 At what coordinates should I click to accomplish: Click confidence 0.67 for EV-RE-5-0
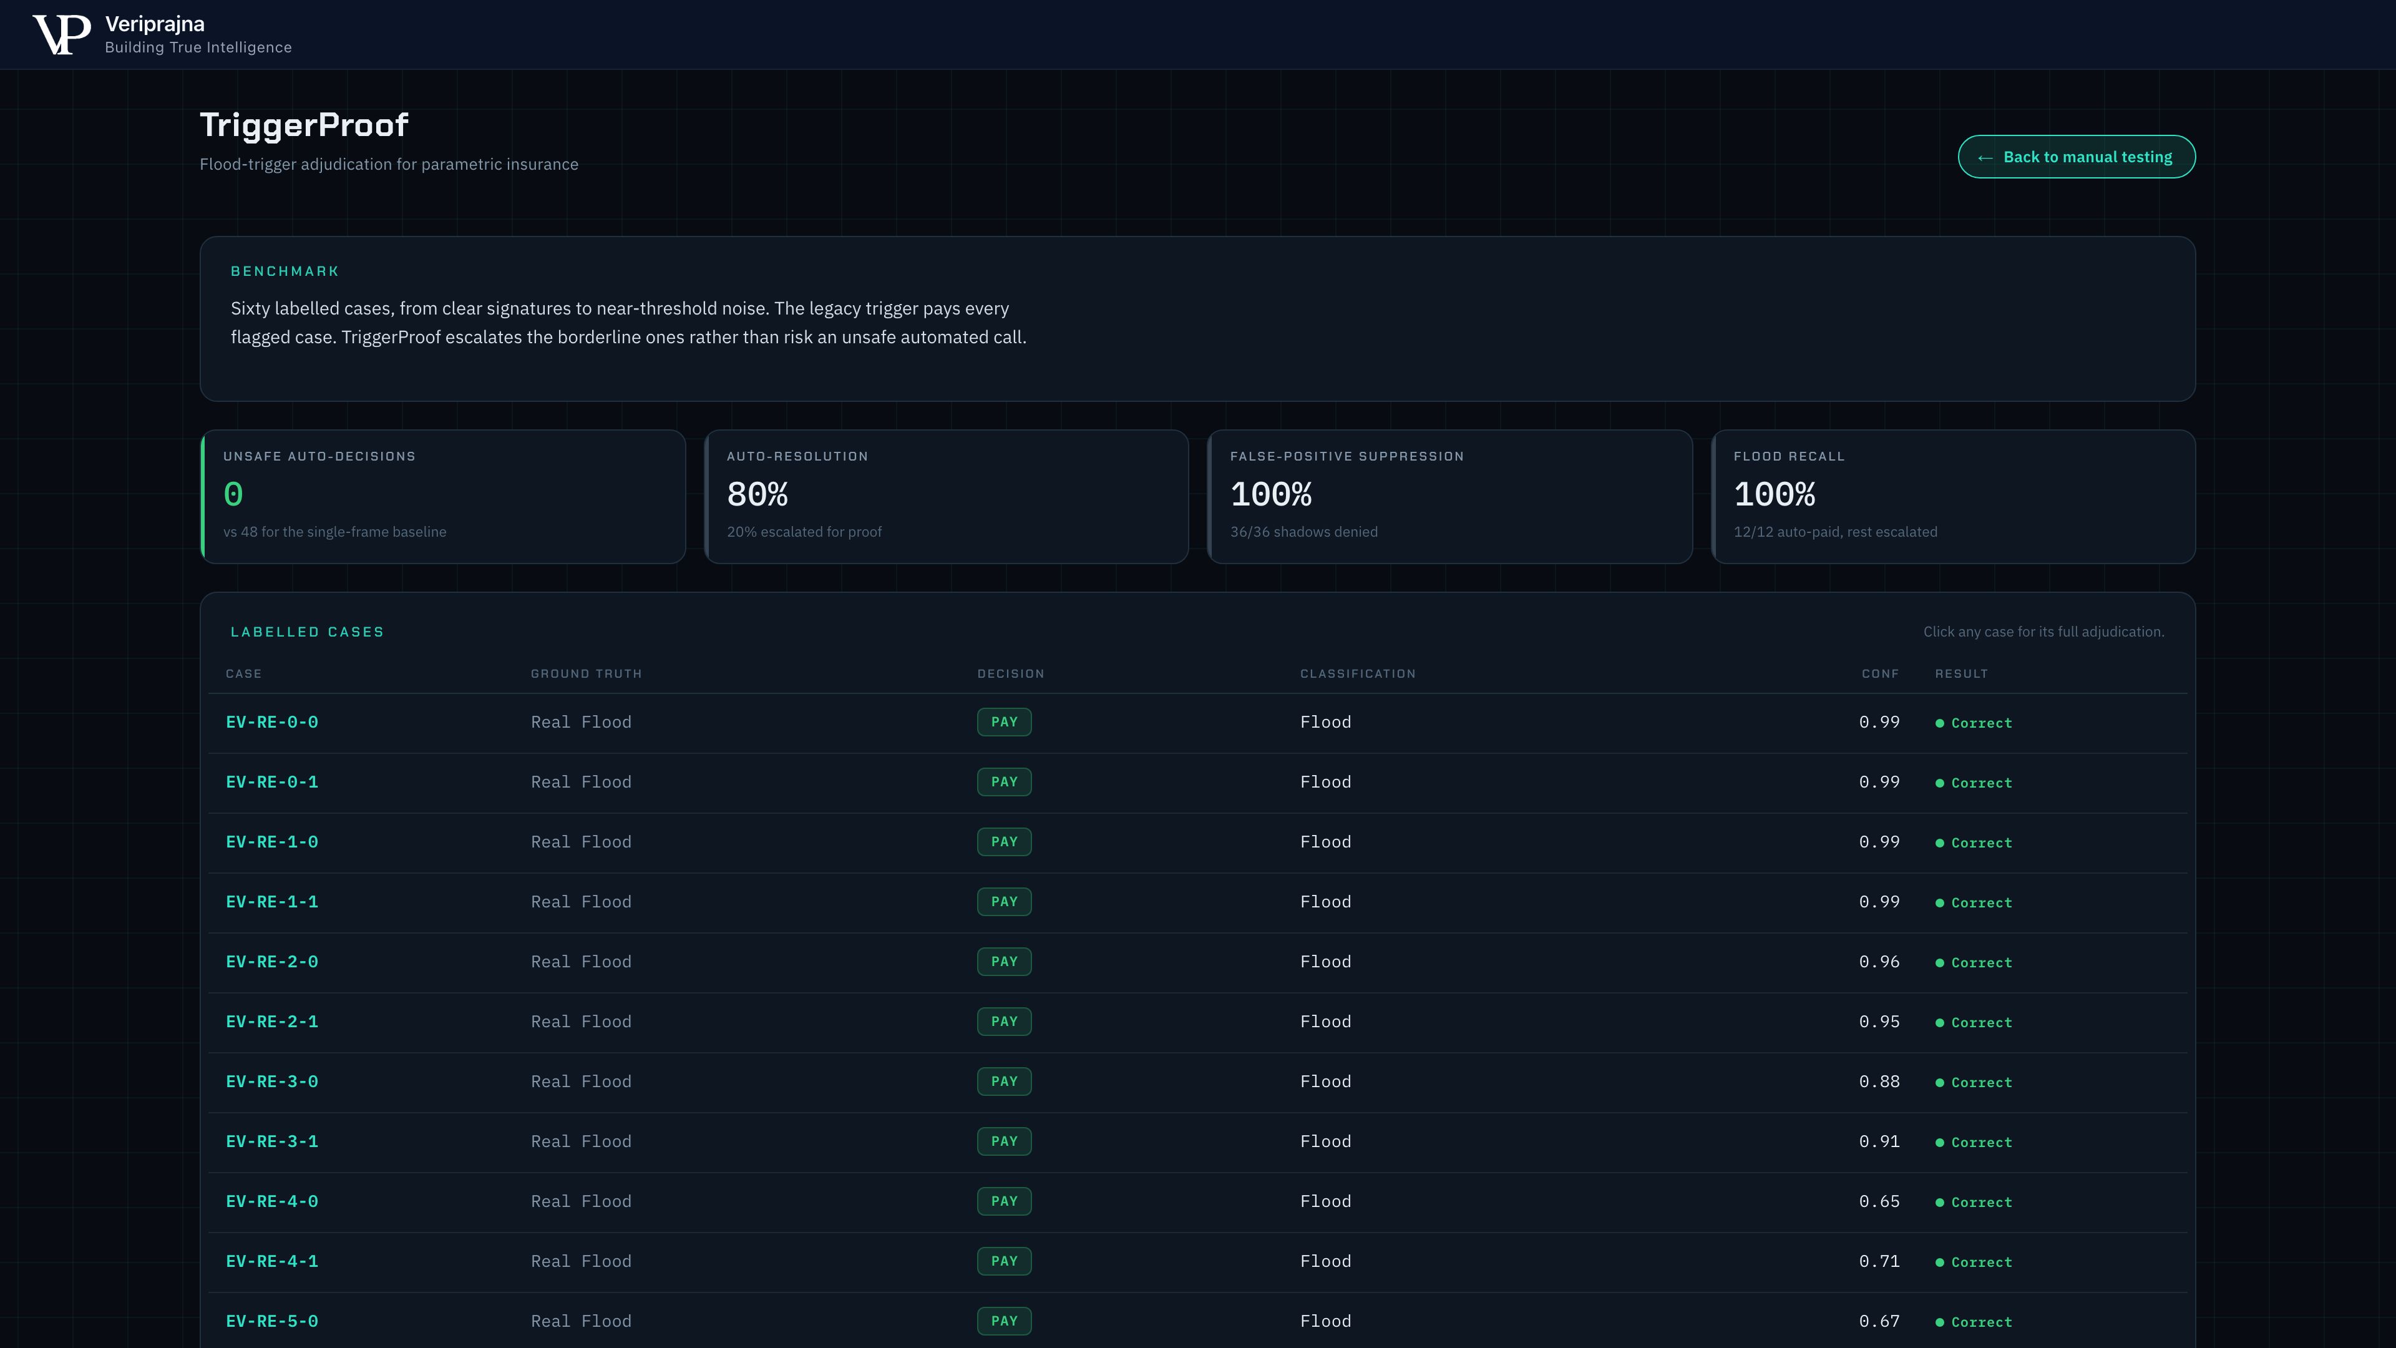point(1879,1321)
